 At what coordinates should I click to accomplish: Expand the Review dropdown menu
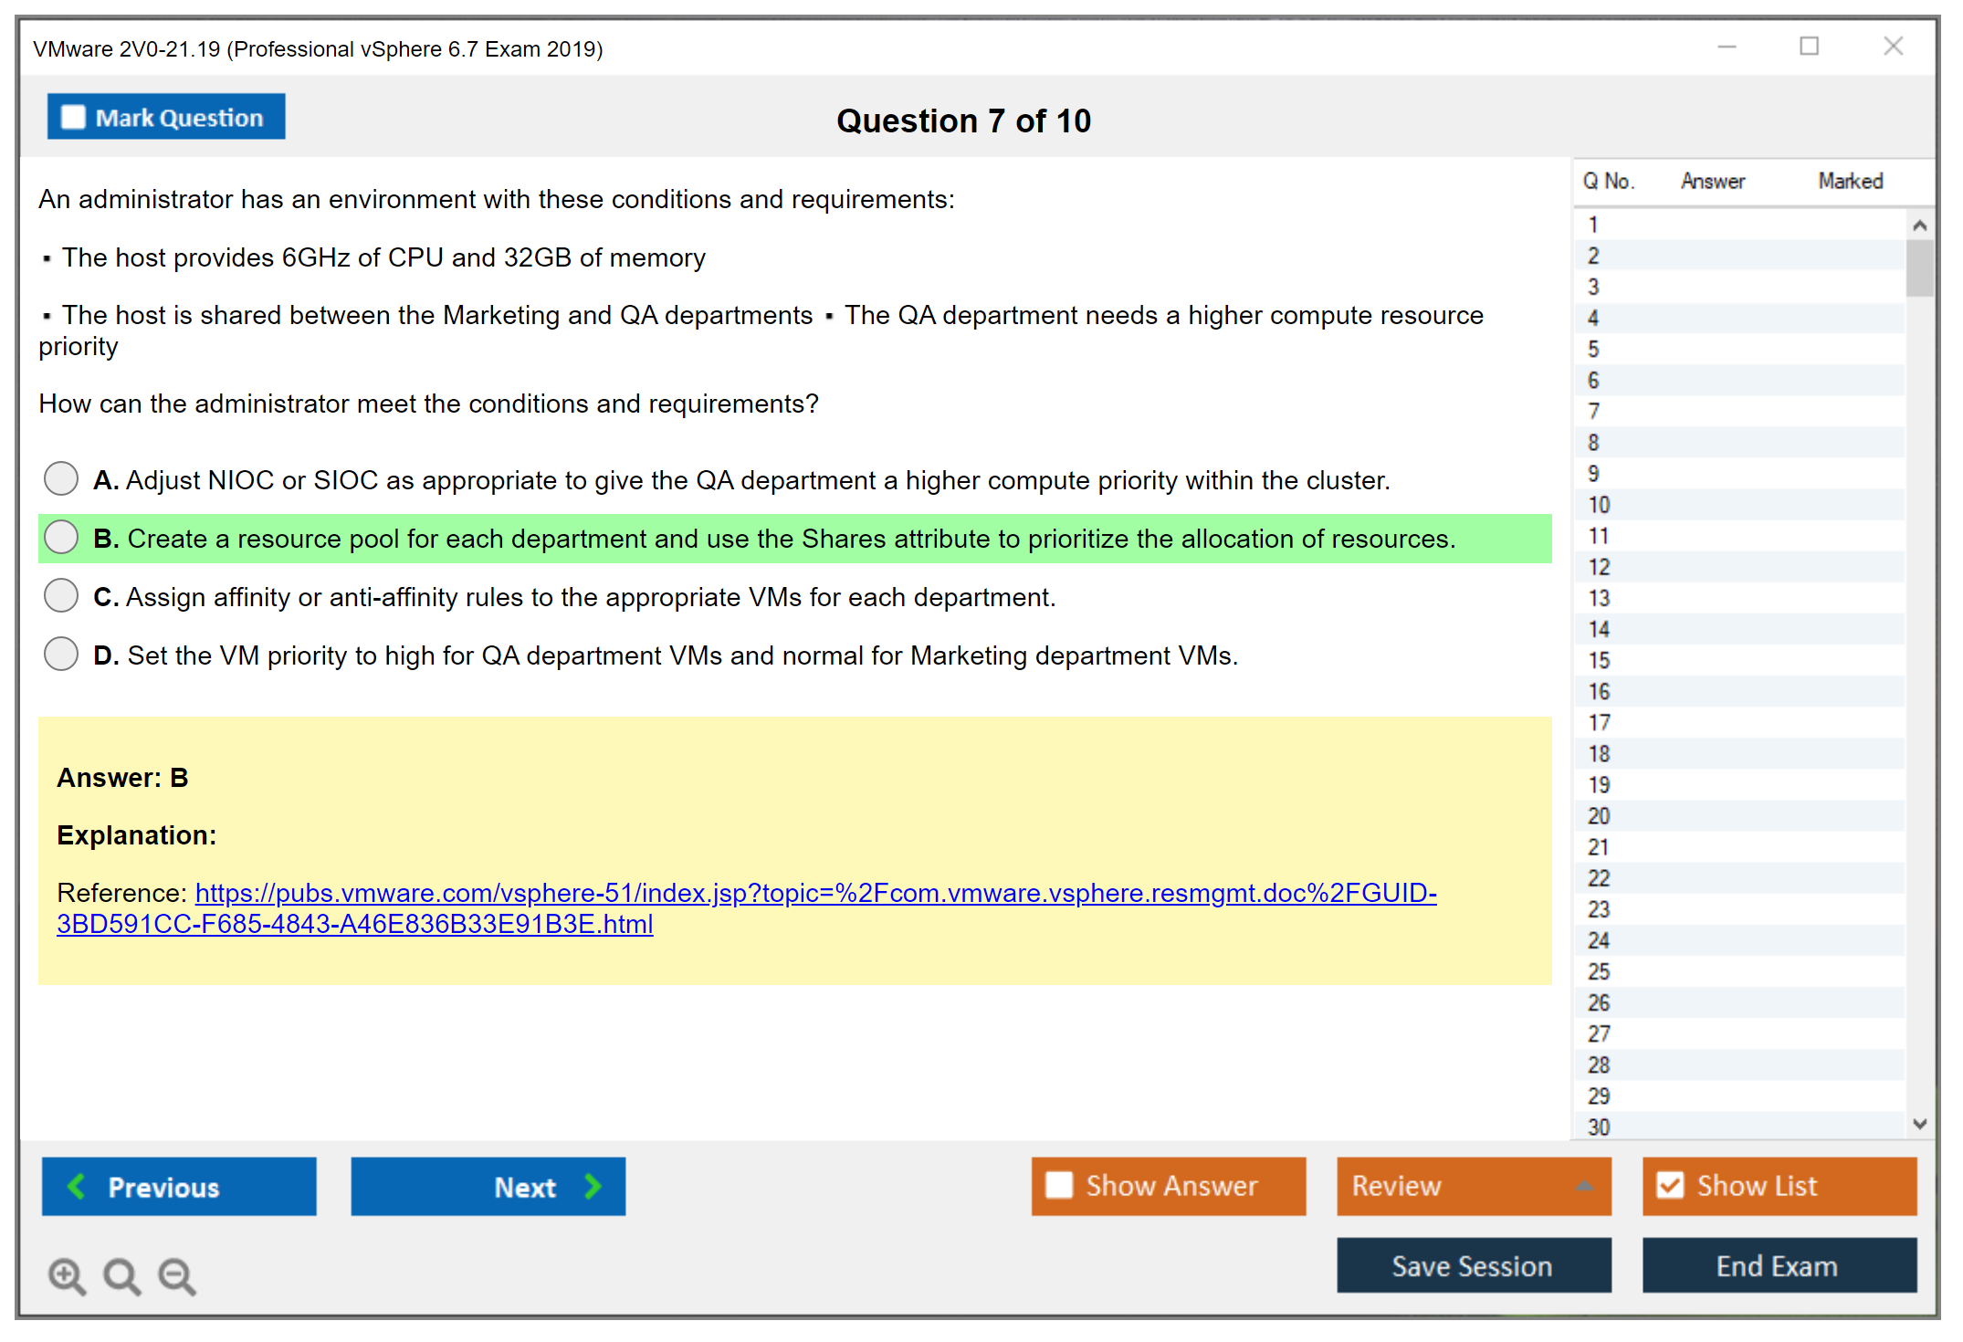1584,1185
